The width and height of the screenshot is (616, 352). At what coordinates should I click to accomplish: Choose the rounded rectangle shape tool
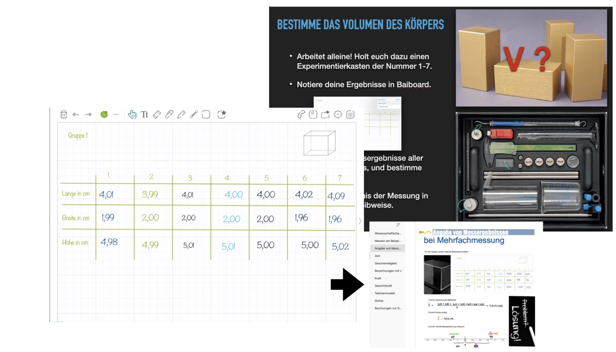(206, 114)
